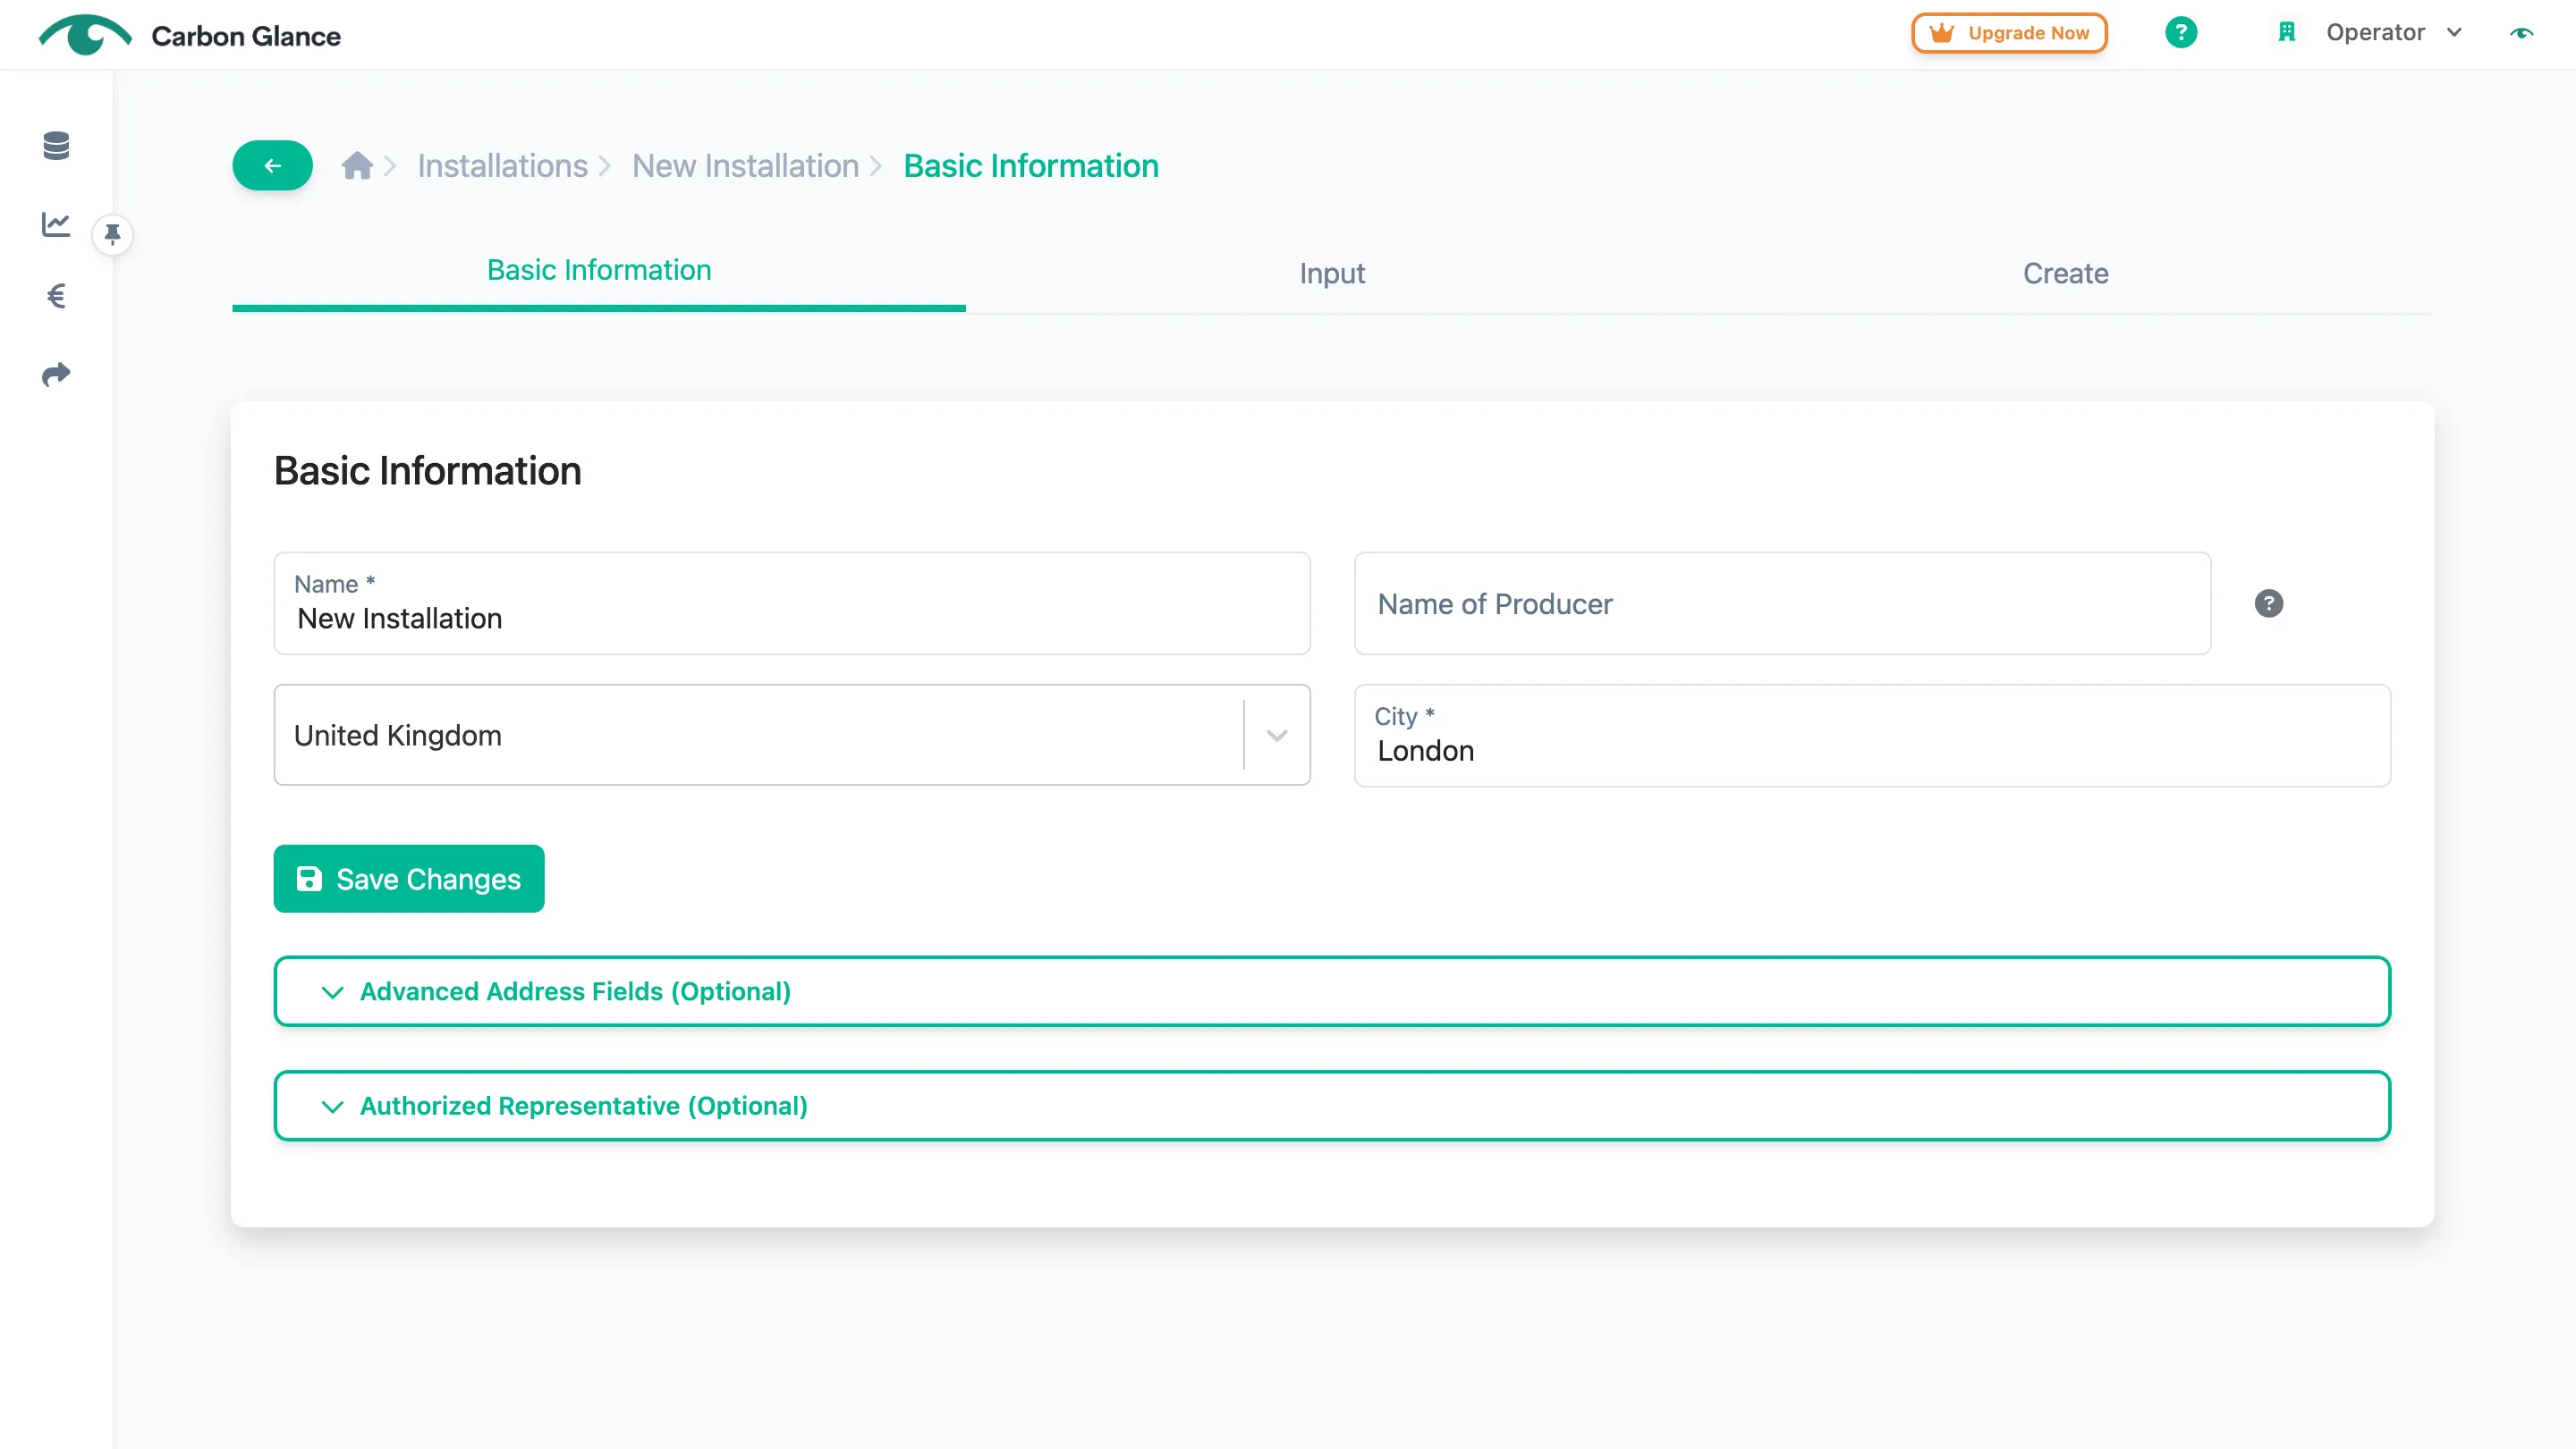Click the Save Changes button
Image resolution: width=2576 pixels, height=1449 pixels.
(409, 879)
